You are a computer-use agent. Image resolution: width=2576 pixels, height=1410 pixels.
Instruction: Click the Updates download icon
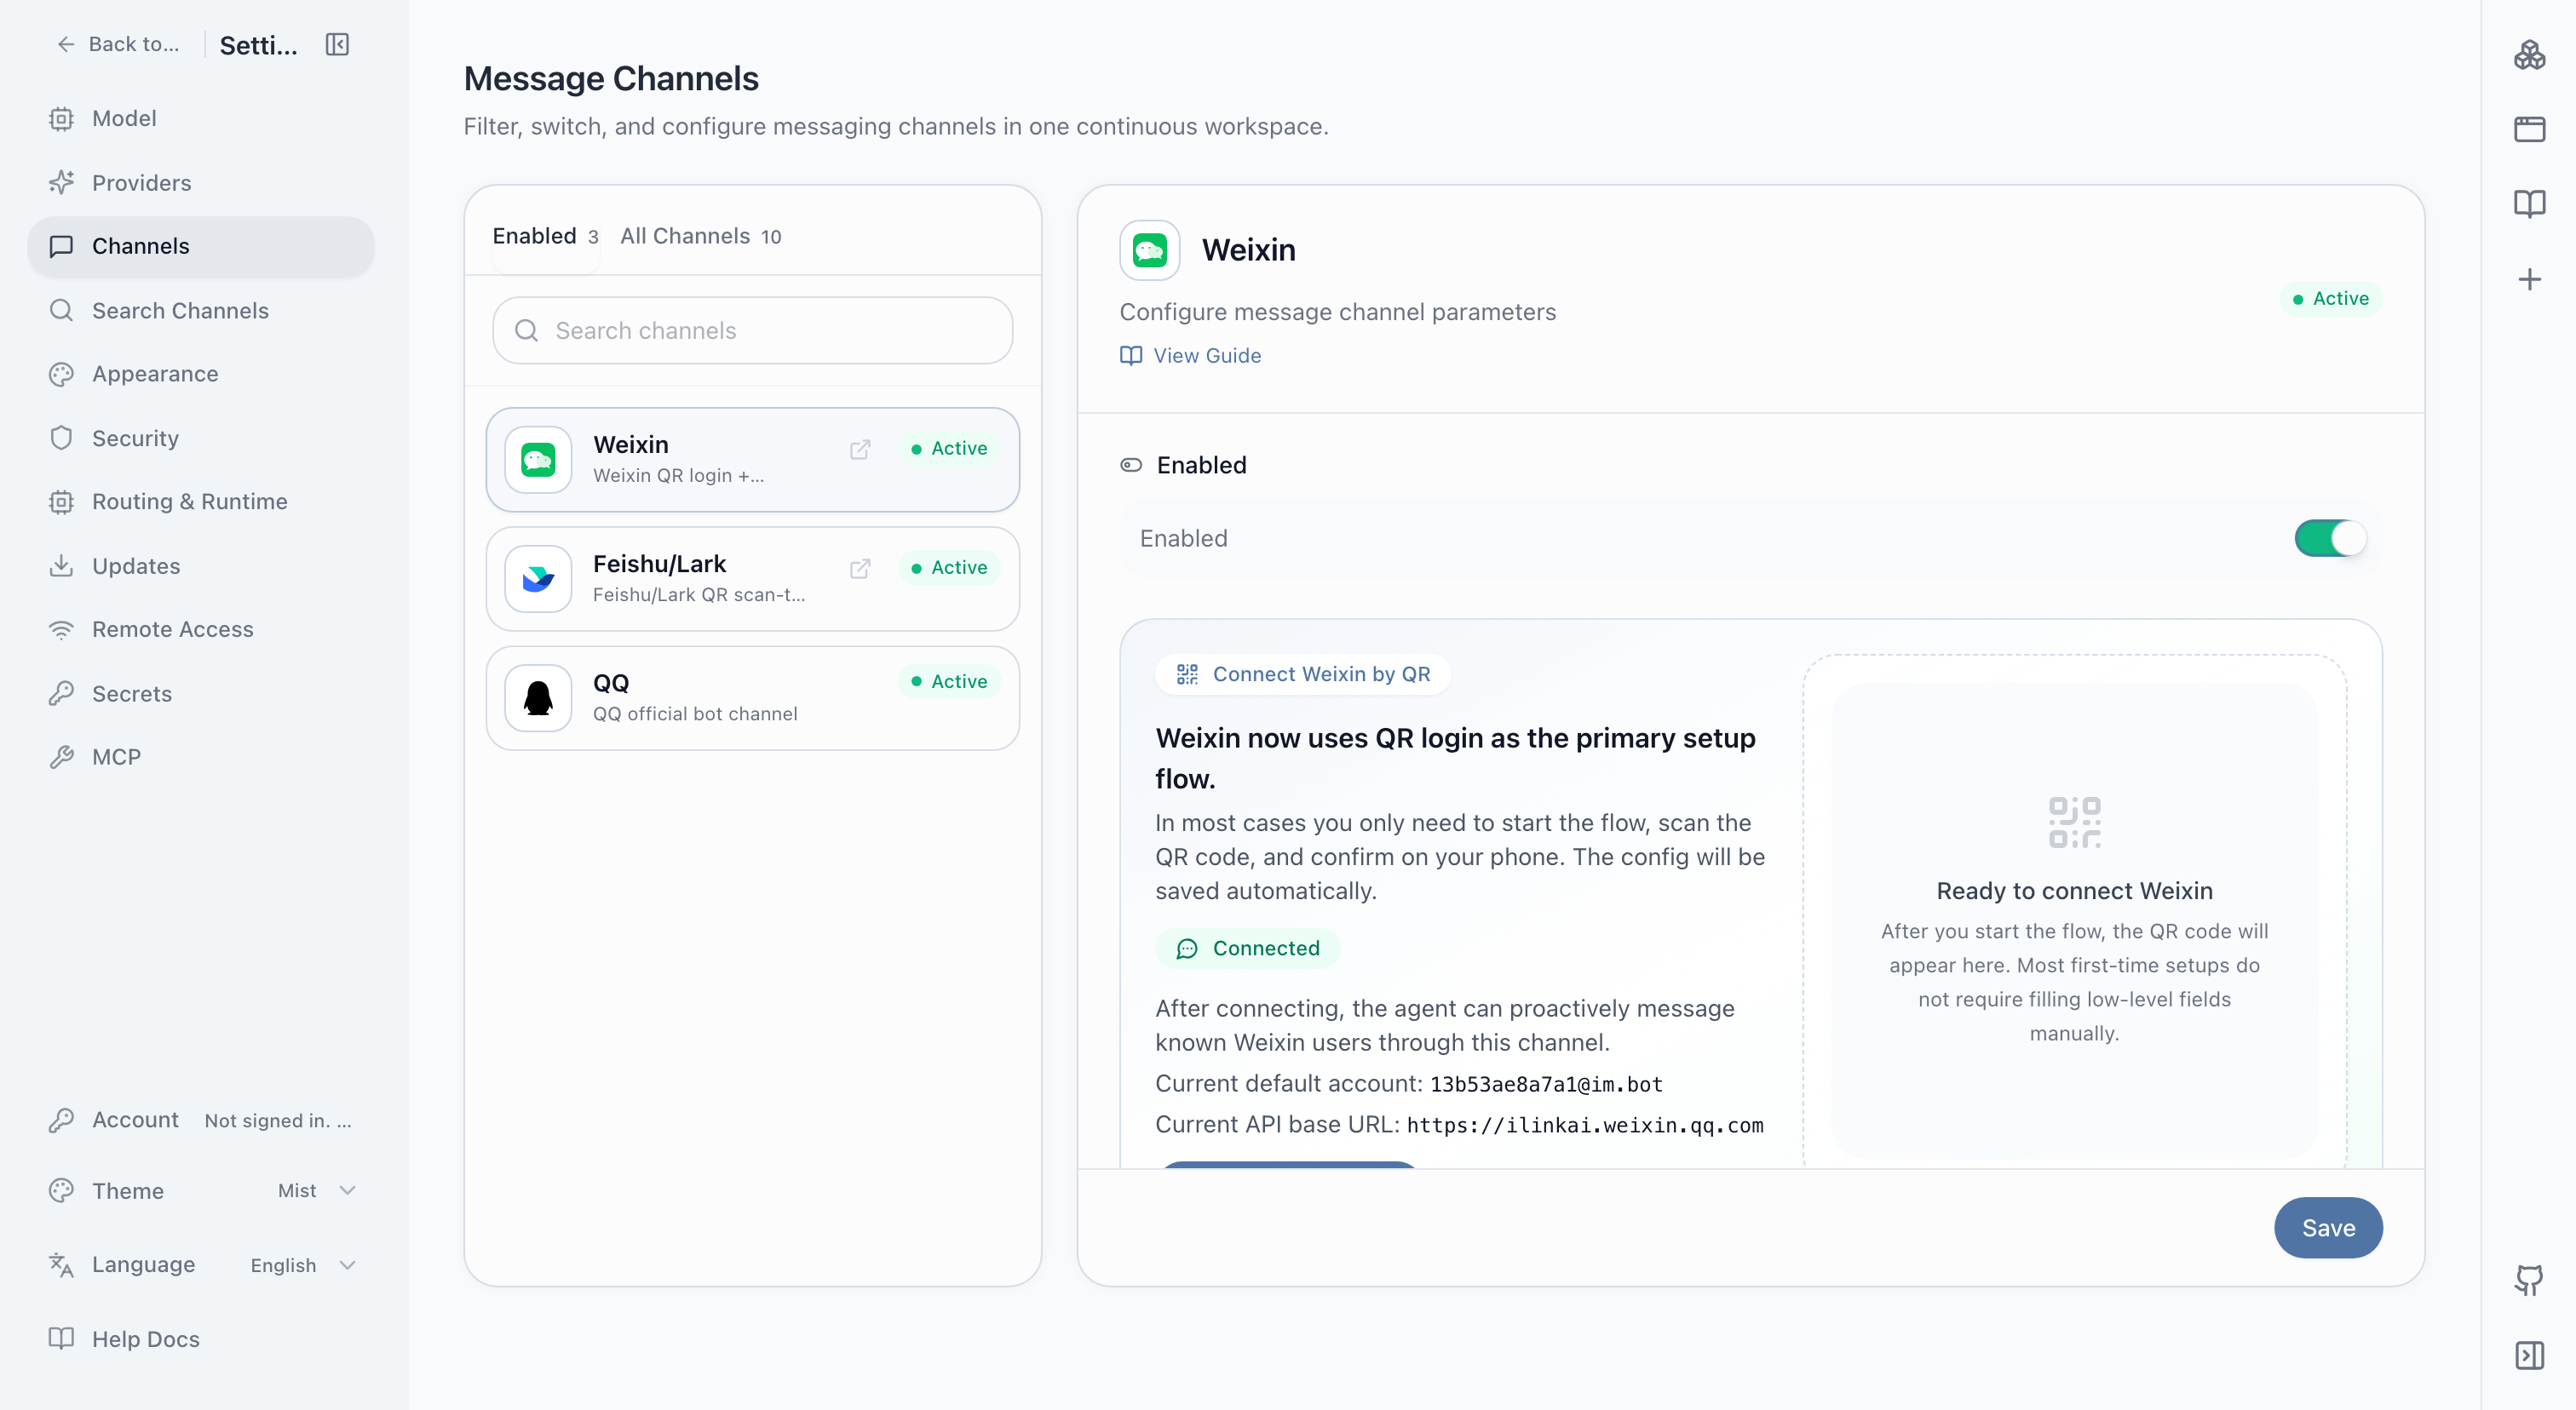[x=61, y=565]
